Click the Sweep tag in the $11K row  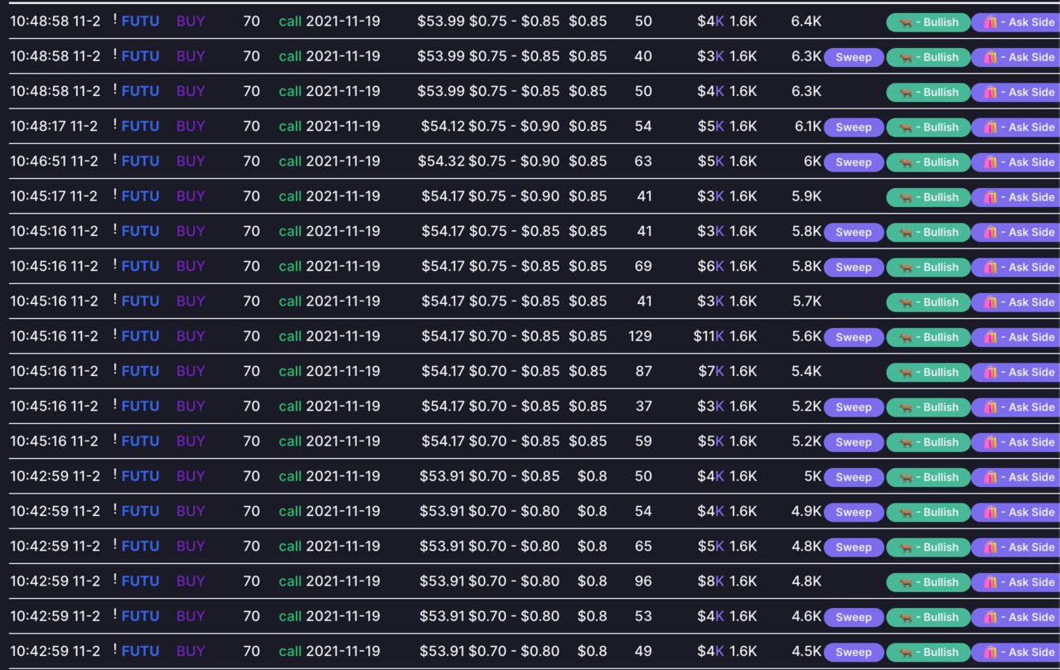point(854,337)
